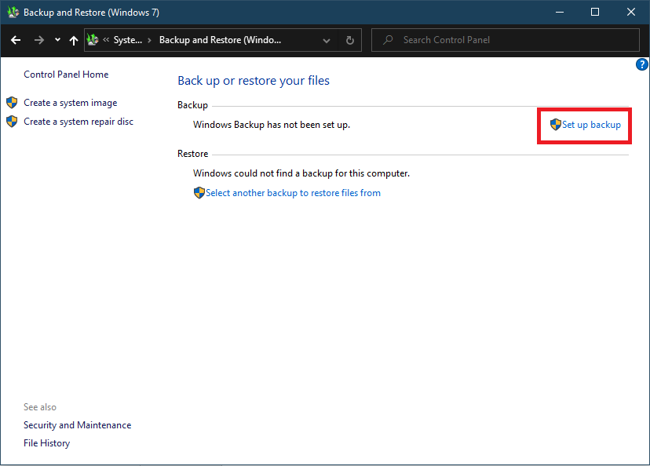Minimize the Backup and Restore window
This screenshot has height=466, width=650.
[560, 12]
